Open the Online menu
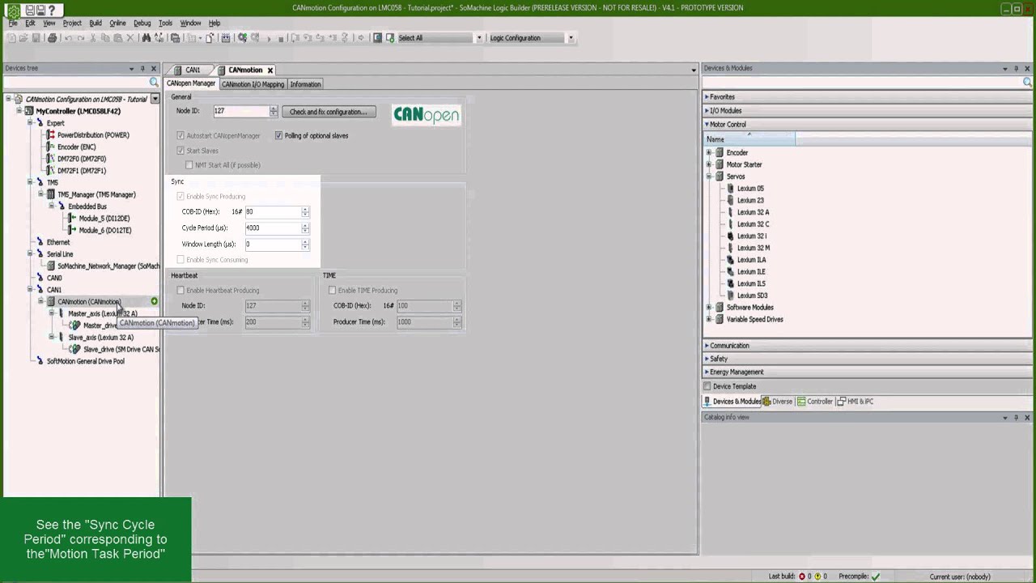Viewport: 1036px width, 583px height. point(117,23)
